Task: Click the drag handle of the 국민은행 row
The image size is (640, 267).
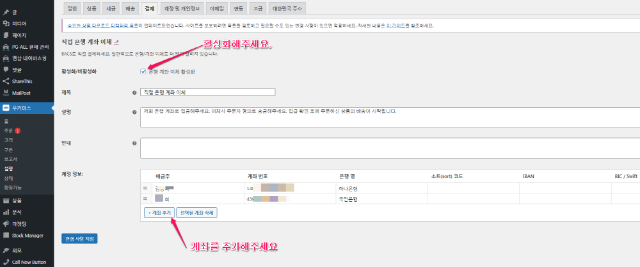Action: pos(145,199)
